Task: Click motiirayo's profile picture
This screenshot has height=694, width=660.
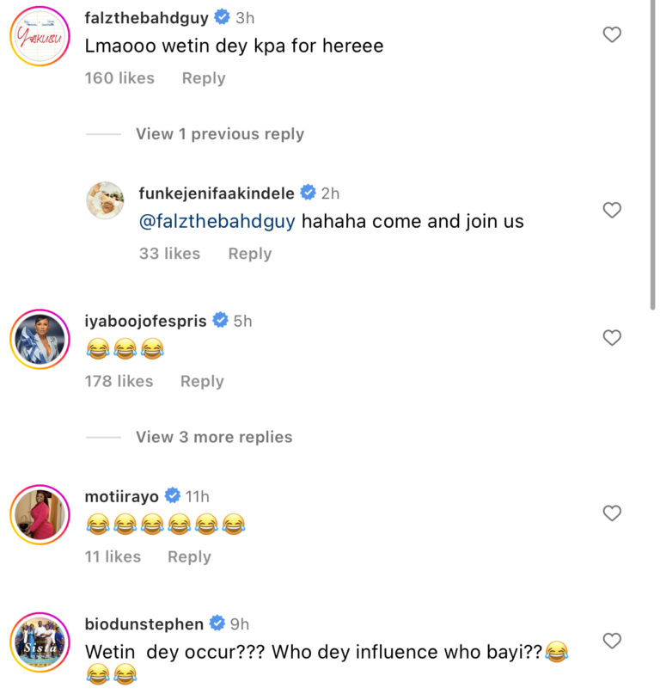Action: (40, 513)
